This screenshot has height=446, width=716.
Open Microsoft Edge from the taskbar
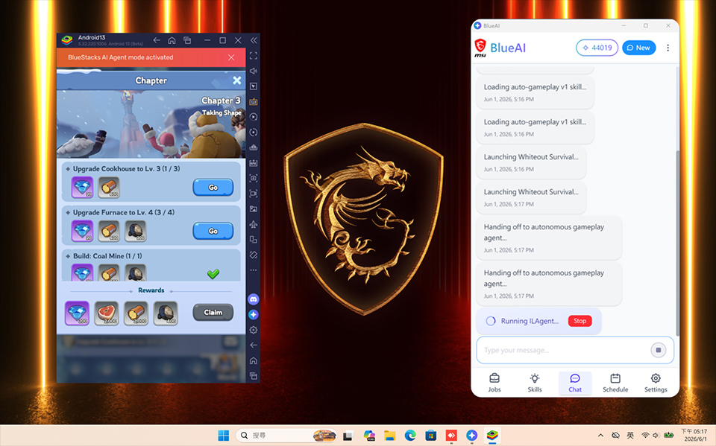pos(410,436)
